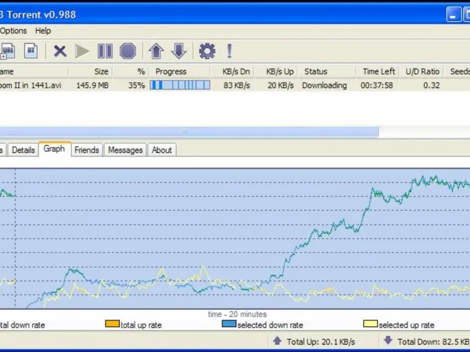Stop the torrent with the stop icon

[x=127, y=51]
